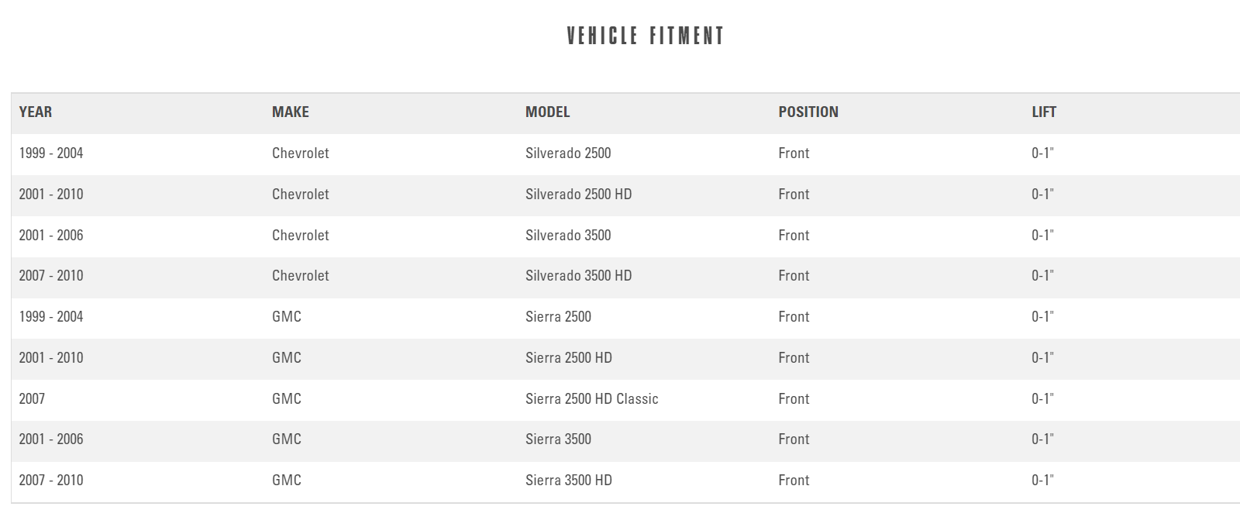Select the Sierra 3500 HD cell
The image size is (1240, 510).
568,481
